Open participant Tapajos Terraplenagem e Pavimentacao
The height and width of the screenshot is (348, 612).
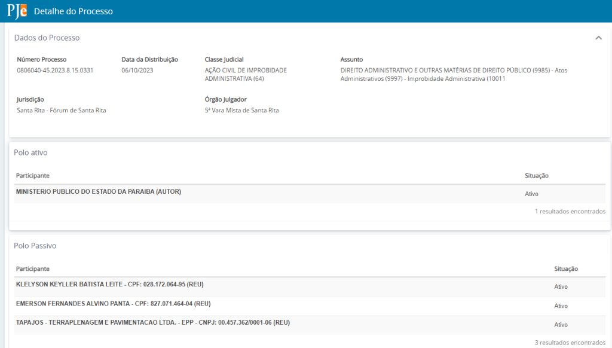tap(152, 323)
